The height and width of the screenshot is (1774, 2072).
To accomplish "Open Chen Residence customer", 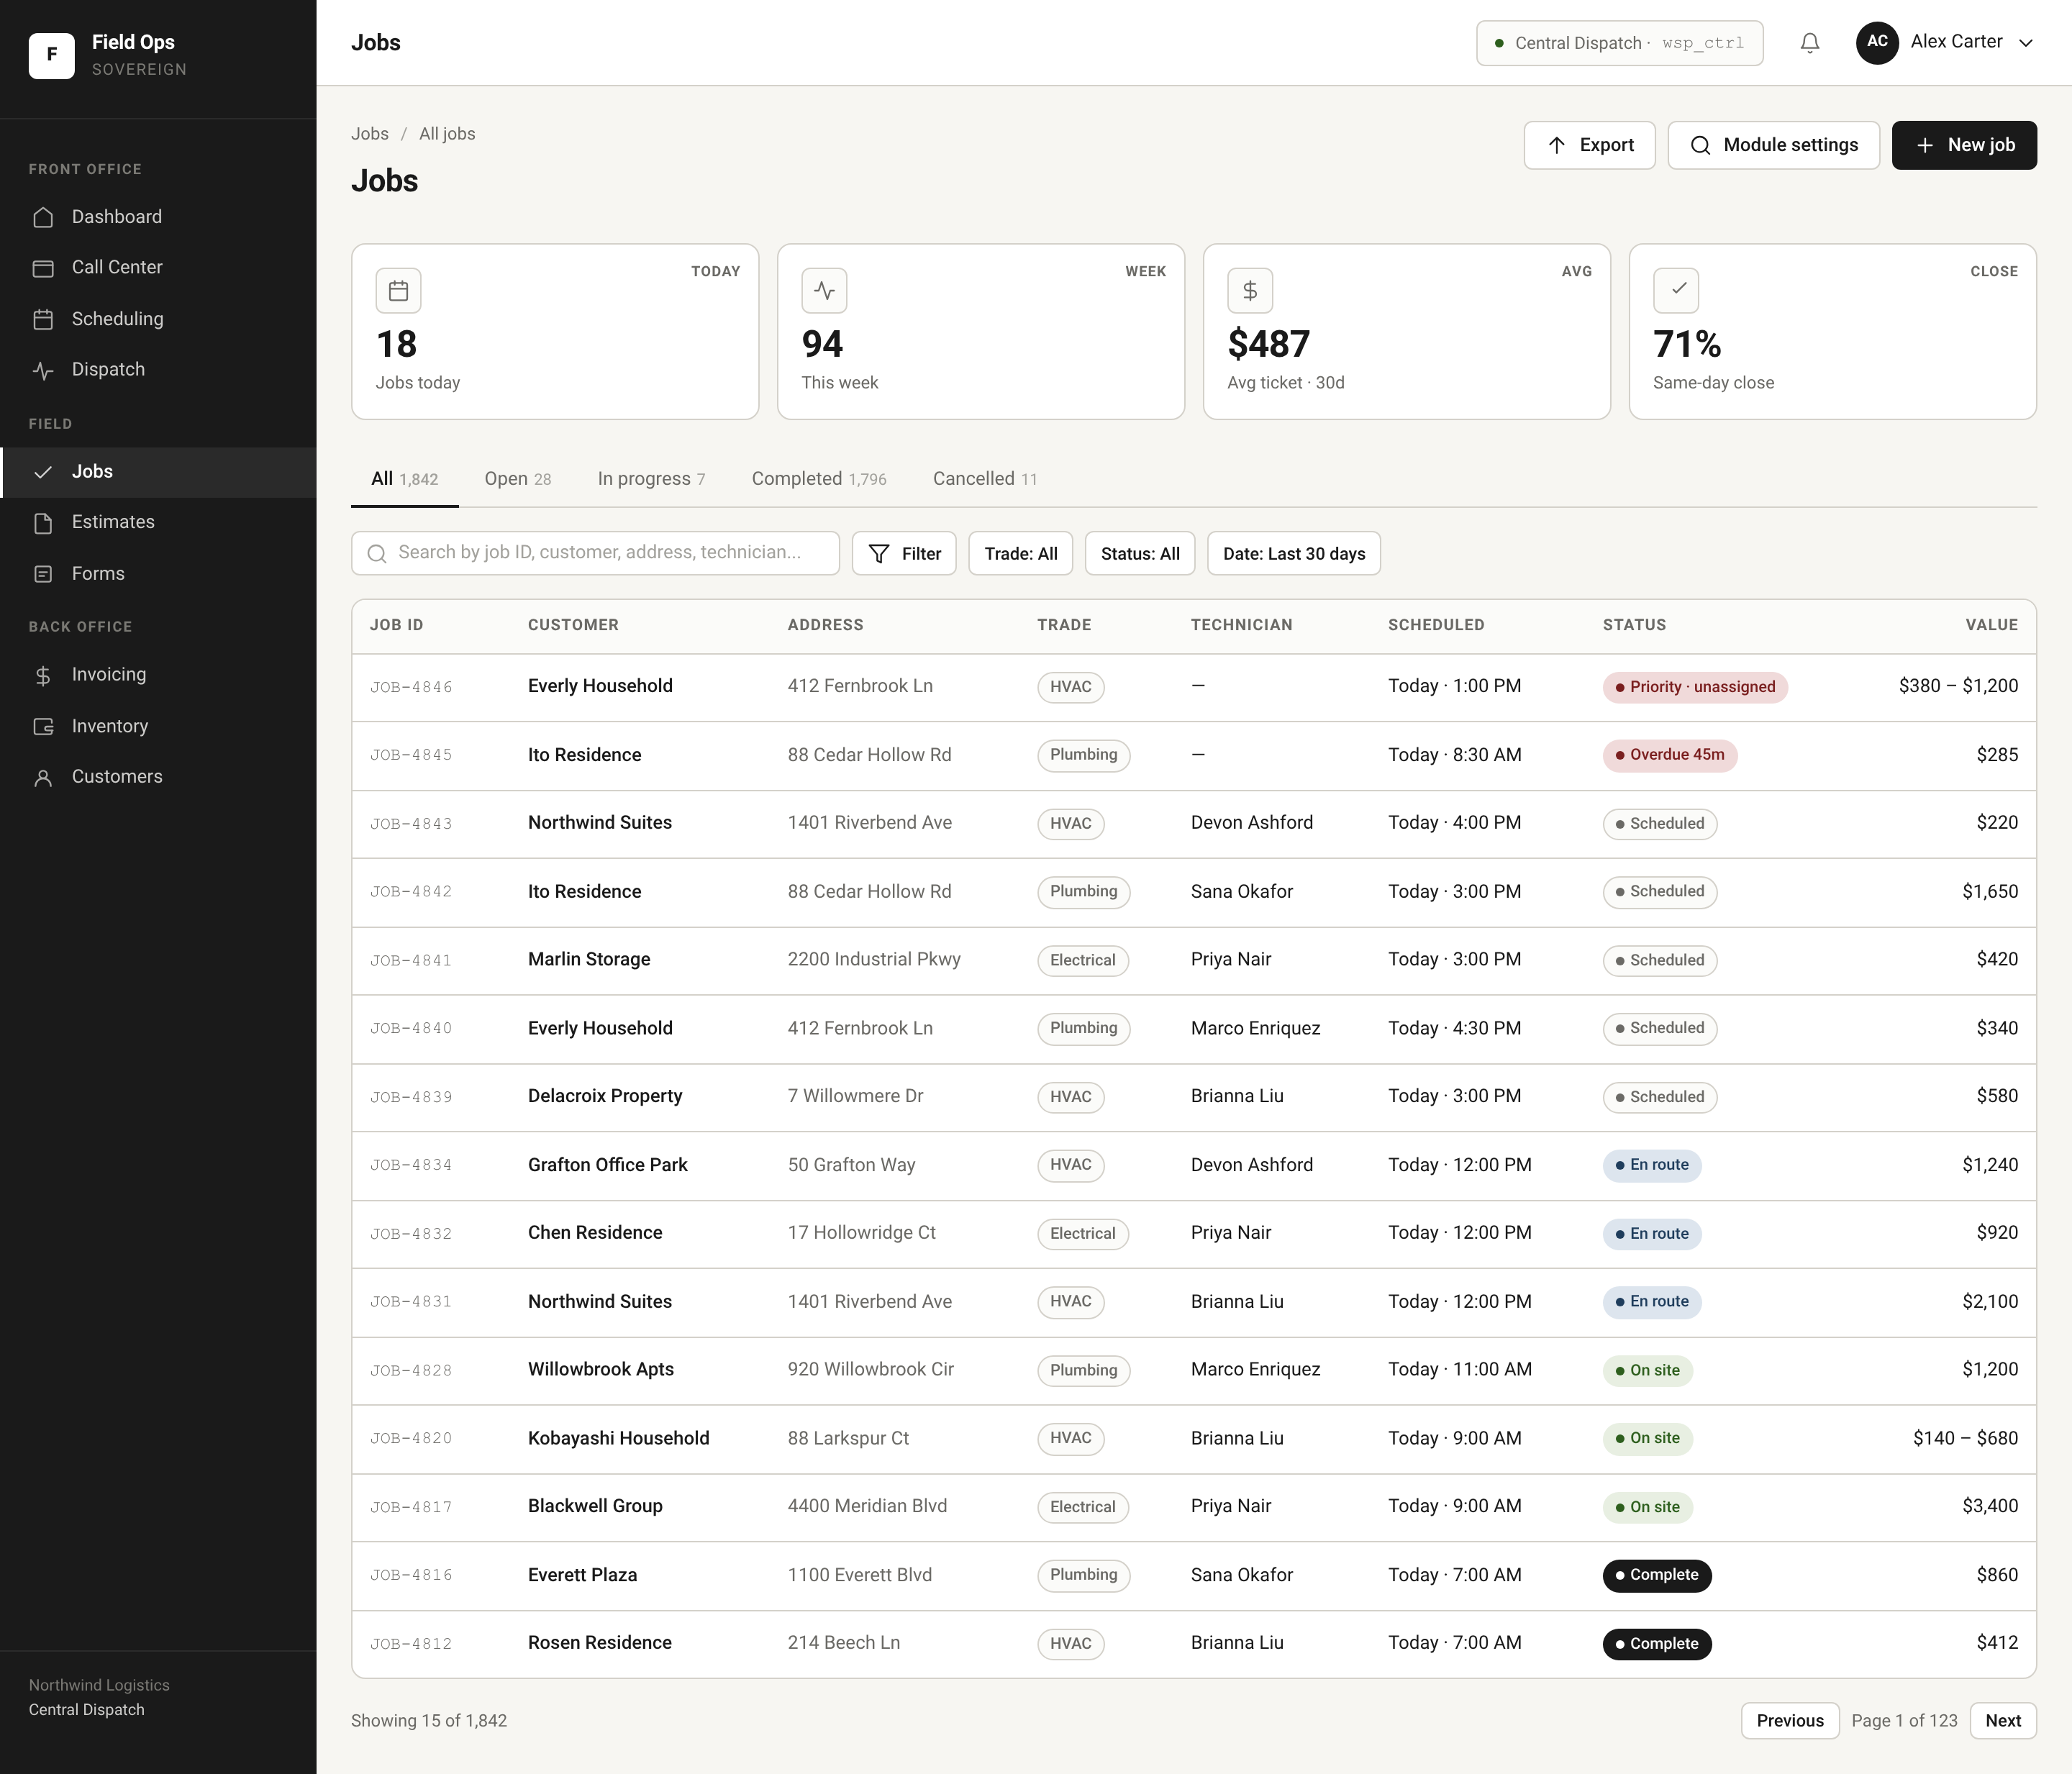I will 594,1233.
